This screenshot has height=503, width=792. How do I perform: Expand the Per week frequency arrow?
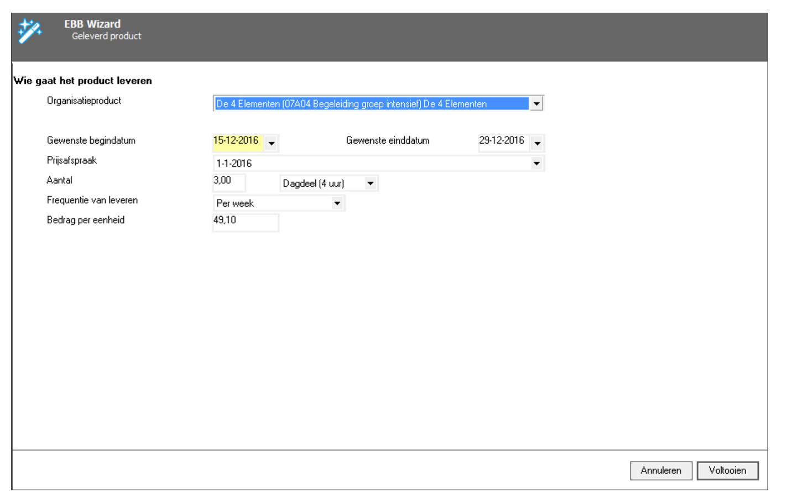coord(337,203)
